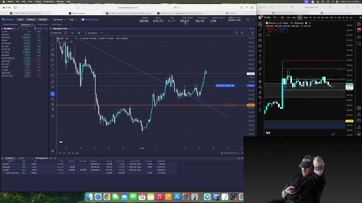Screen dimensions: 362x203
Task: Open watchlist bookmark icon in Bitcoin window
Action: pyautogui.click(x=359, y=24)
